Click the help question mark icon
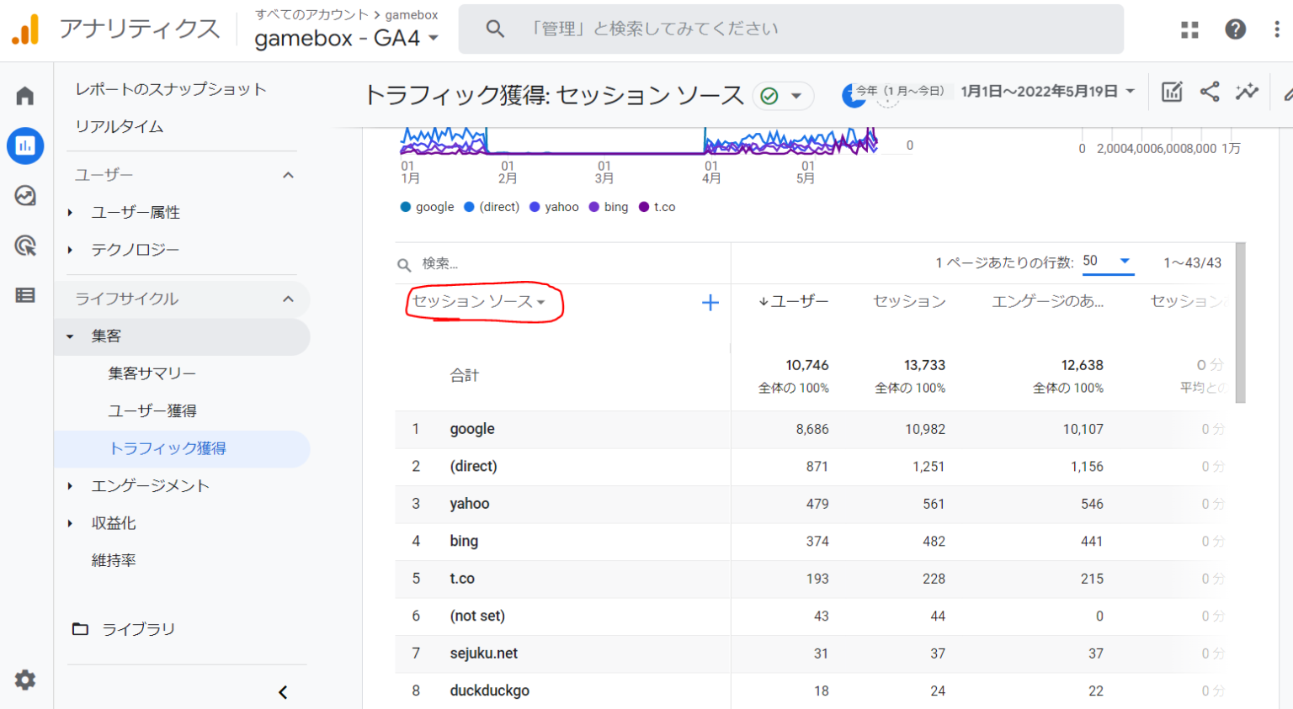The image size is (1293, 709). pos(1235,29)
